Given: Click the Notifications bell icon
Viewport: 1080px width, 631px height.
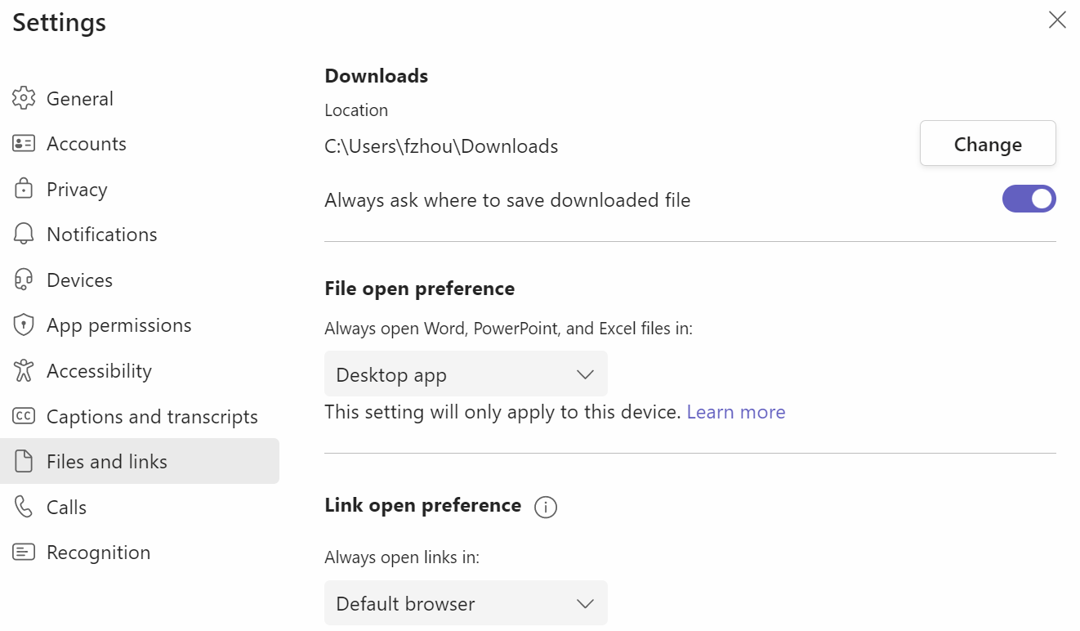Looking at the screenshot, I should pyautogui.click(x=24, y=235).
